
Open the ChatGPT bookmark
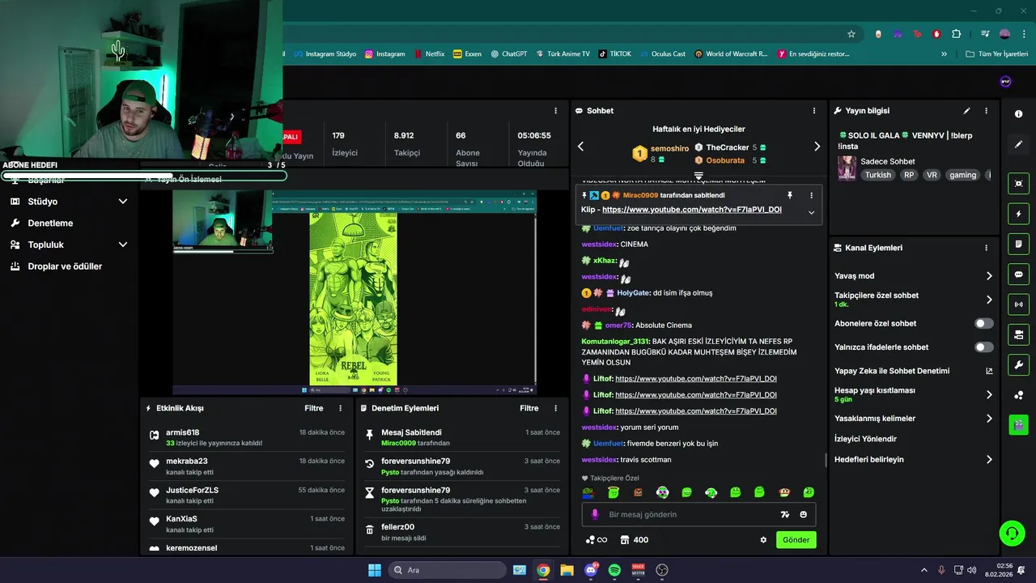(x=508, y=54)
